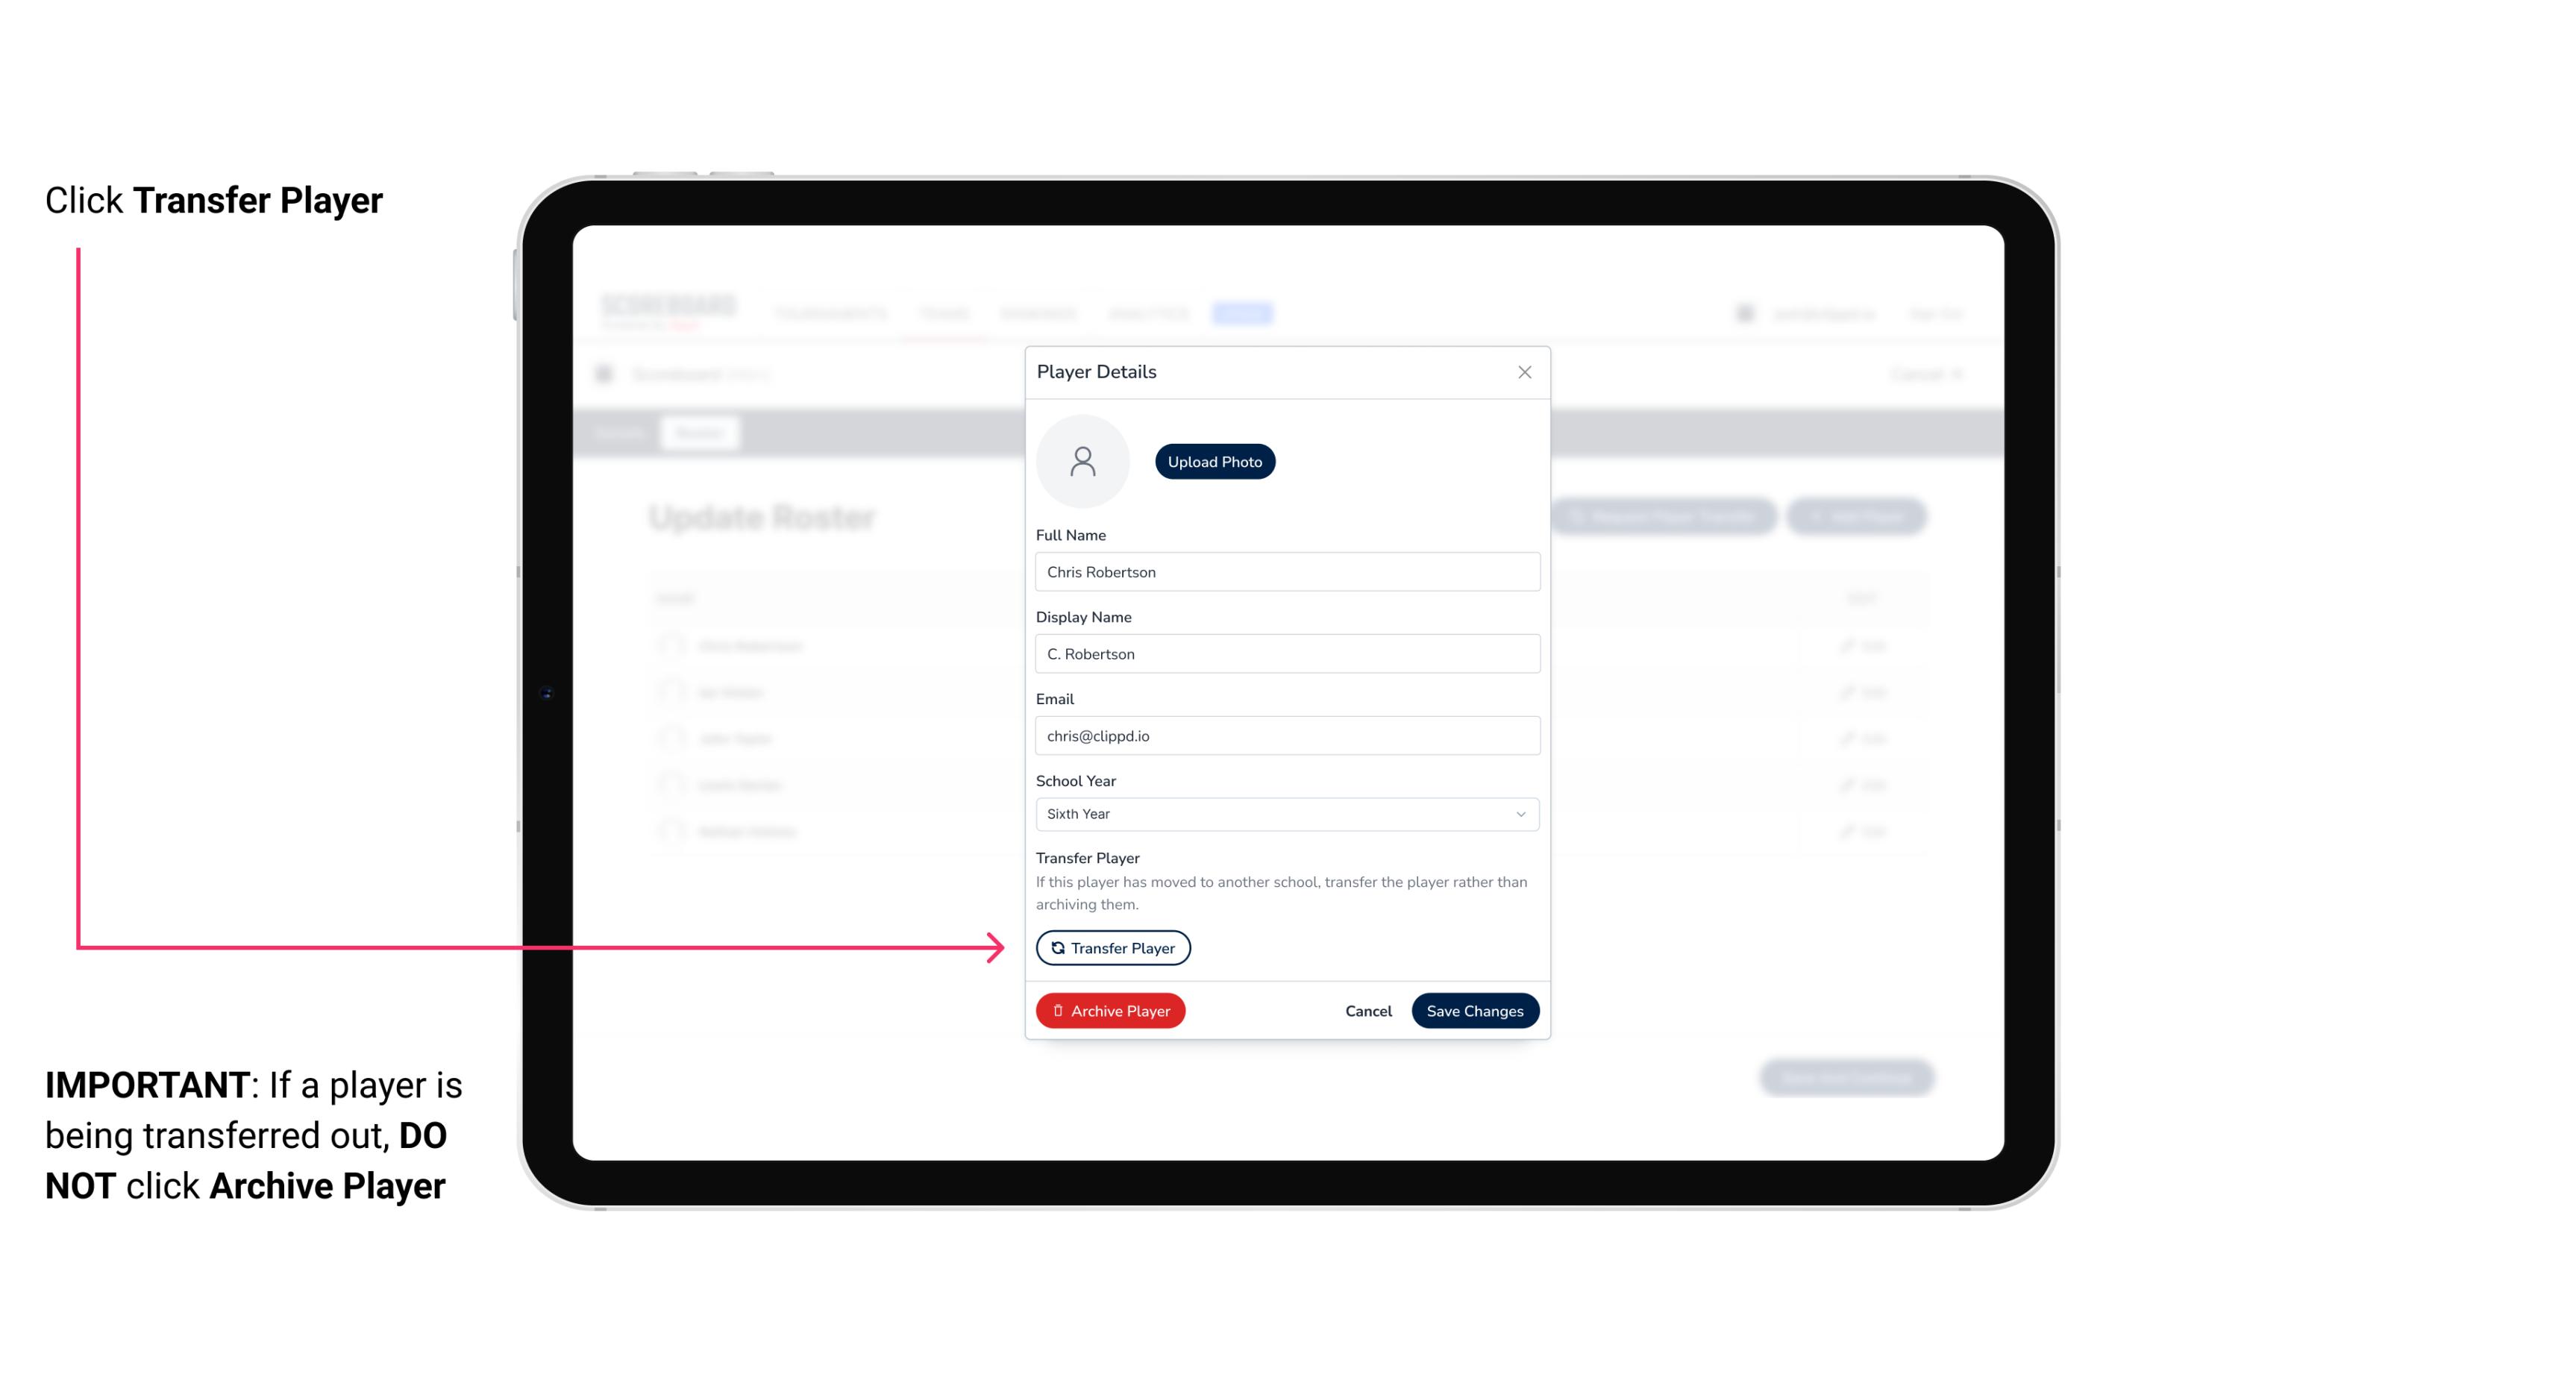Click the Transfer Player icon button
This screenshot has width=2576, height=1386.
(x=1112, y=947)
